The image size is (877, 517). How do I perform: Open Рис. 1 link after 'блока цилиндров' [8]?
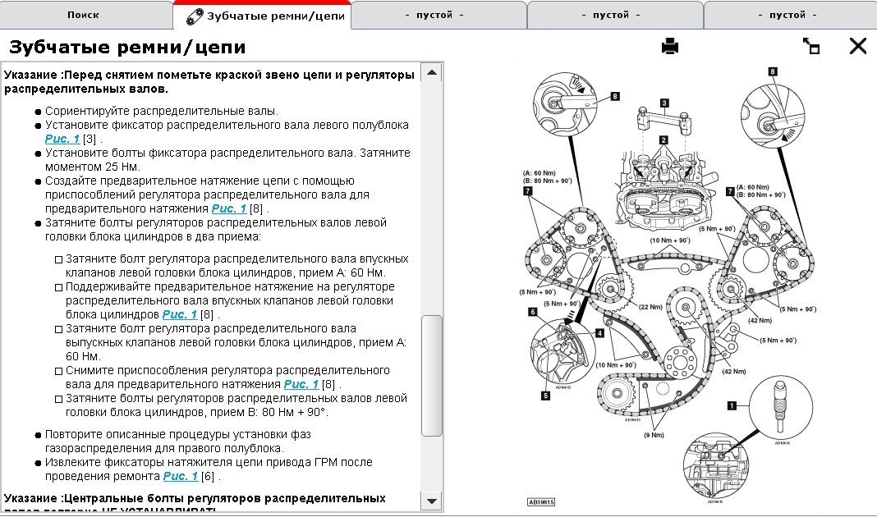[180, 314]
